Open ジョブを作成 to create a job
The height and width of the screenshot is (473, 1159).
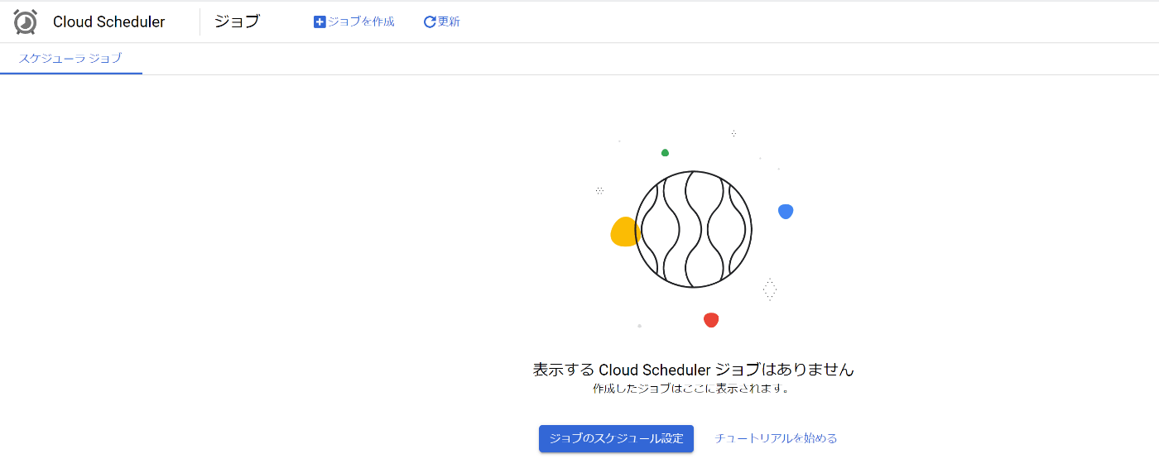tap(354, 22)
